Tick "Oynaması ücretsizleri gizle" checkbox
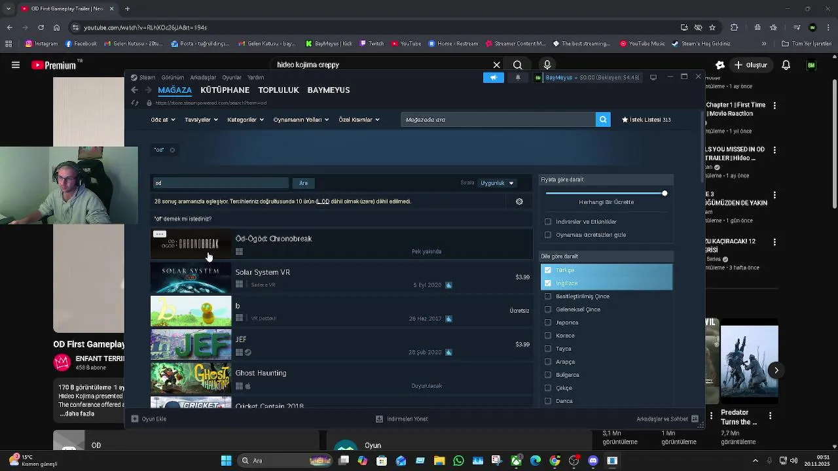The image size is (838, 471). pos(548,235)
